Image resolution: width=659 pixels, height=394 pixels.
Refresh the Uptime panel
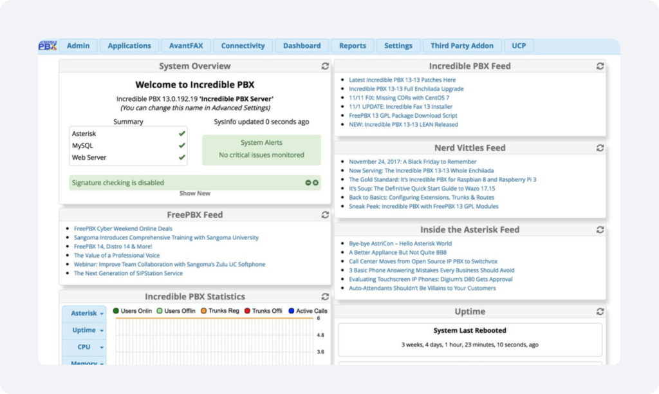[x=600, y=312]
